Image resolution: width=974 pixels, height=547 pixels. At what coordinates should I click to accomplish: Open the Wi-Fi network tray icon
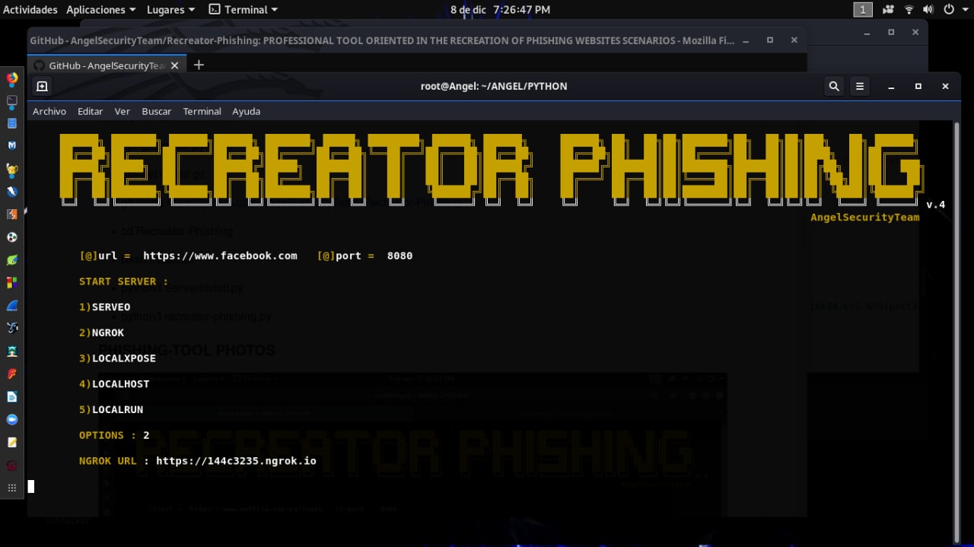pos(909,10)
